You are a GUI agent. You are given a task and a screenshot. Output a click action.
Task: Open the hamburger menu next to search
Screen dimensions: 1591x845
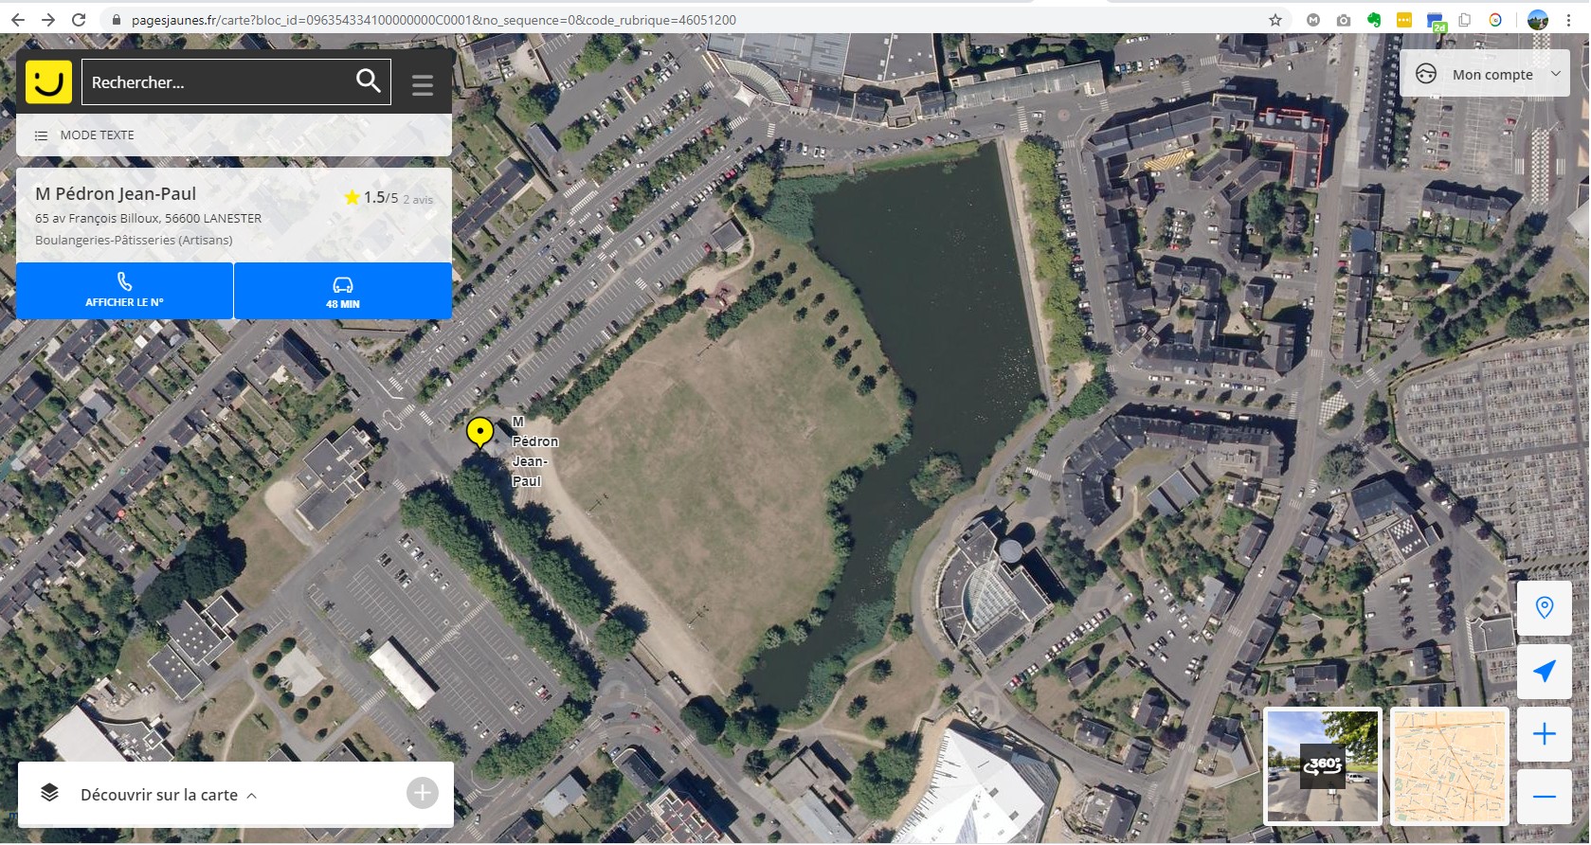423,85
